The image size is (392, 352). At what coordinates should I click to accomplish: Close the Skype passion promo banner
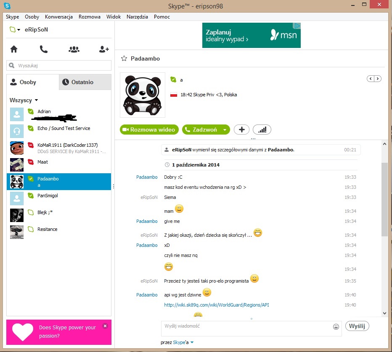coord(105,326)
